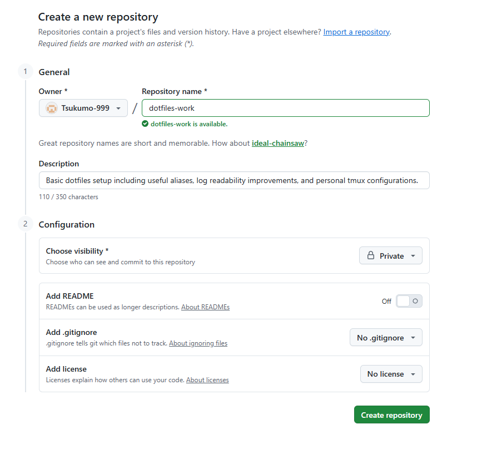Click the Tsukumo-999 owner avatar icon
This screenshot has width=477, height=464.
pos(52,108)
